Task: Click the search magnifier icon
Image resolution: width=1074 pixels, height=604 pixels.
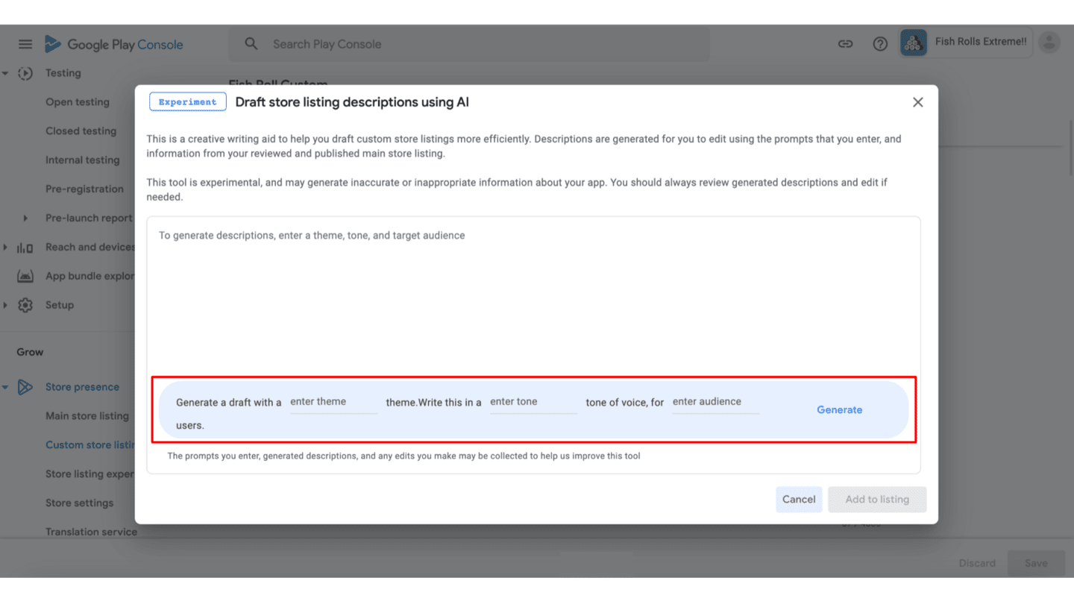Action: point(251,44)
